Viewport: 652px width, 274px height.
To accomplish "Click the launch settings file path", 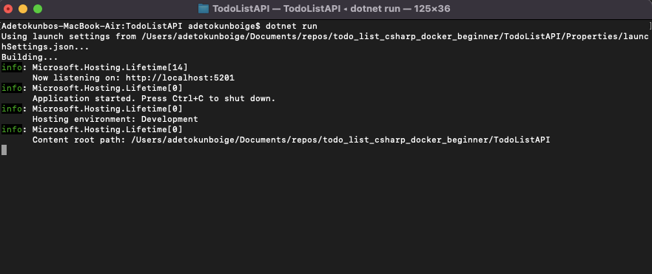I will pos(394,36).
